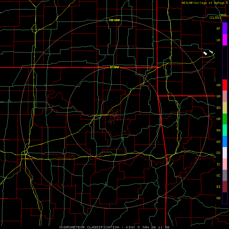Select the RA legend label
The width and height of the screenshot is (229, 229).
point(218,131)
